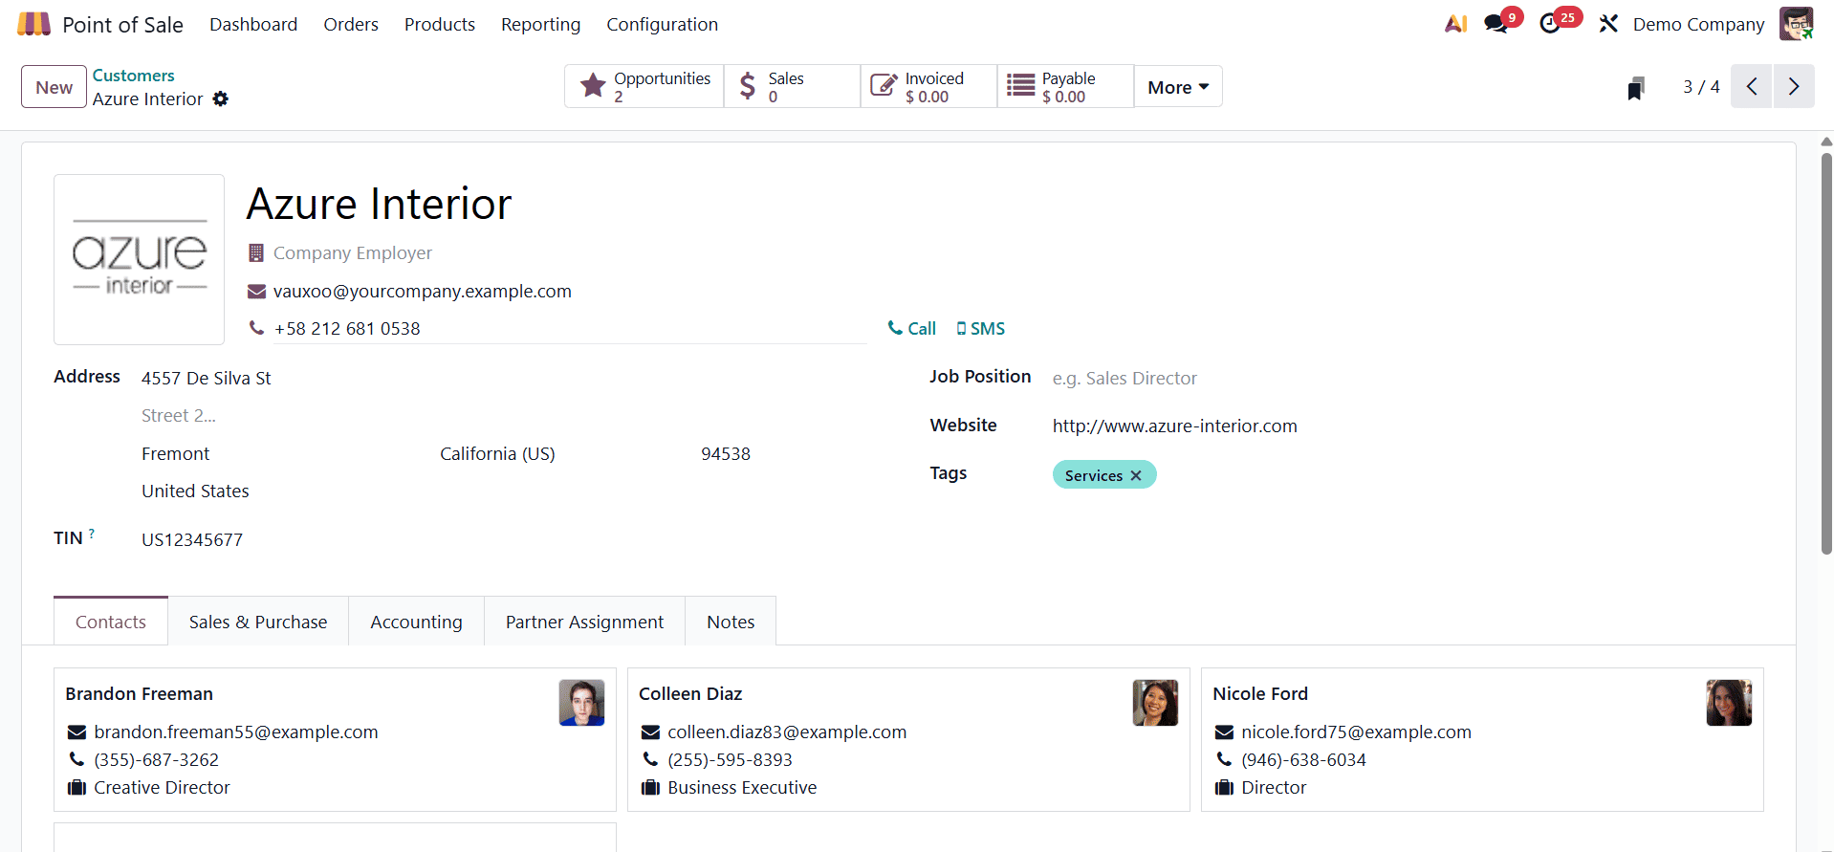Viewport: 1834px width, 852px height.
Task: Click the Invoiced pencil stat button
Action: [929, 87]
